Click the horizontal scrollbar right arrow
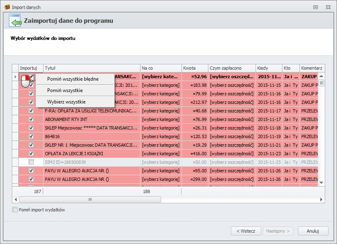The image size is (337, 244). tap(321, 200)
